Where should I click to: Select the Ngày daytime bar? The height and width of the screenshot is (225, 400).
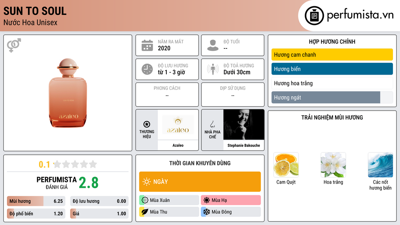(x=200, y=182)
